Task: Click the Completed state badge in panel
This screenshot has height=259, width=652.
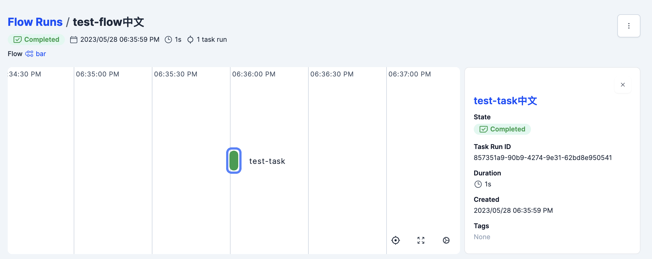Action: pos(502,129)
